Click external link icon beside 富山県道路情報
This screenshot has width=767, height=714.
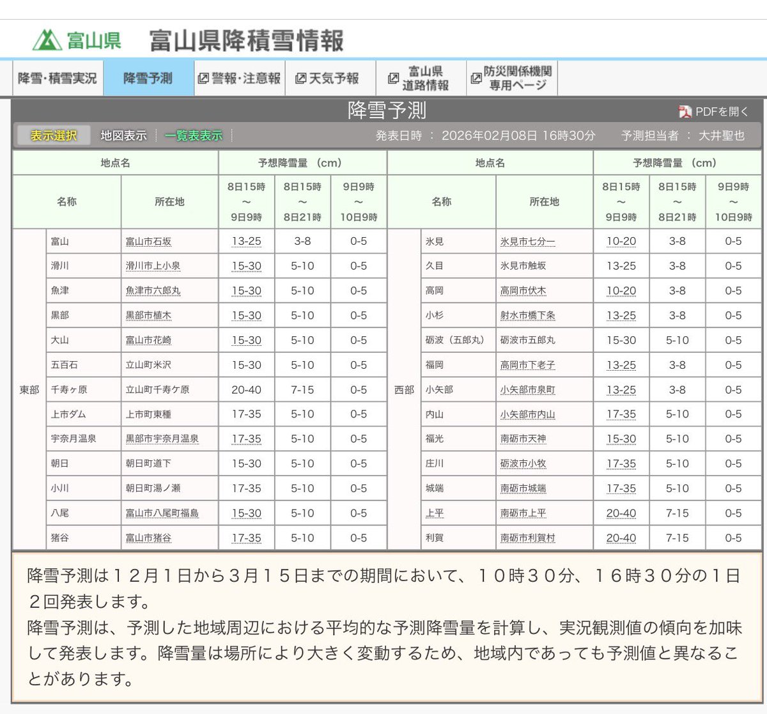393,77
